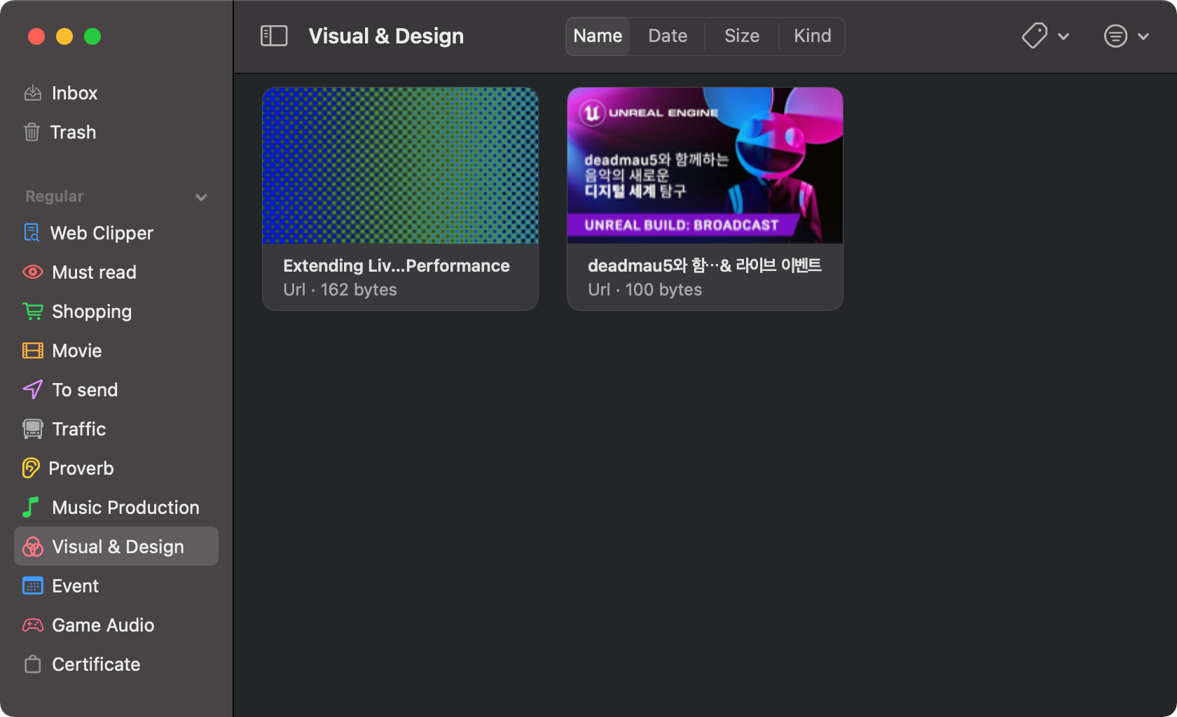
Task: Open the To send collection
Action: (116, 390)
